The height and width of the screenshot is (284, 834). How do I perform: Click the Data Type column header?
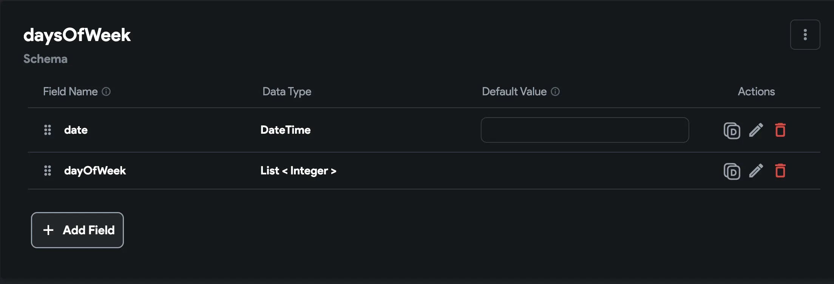(x=287, y=92)
